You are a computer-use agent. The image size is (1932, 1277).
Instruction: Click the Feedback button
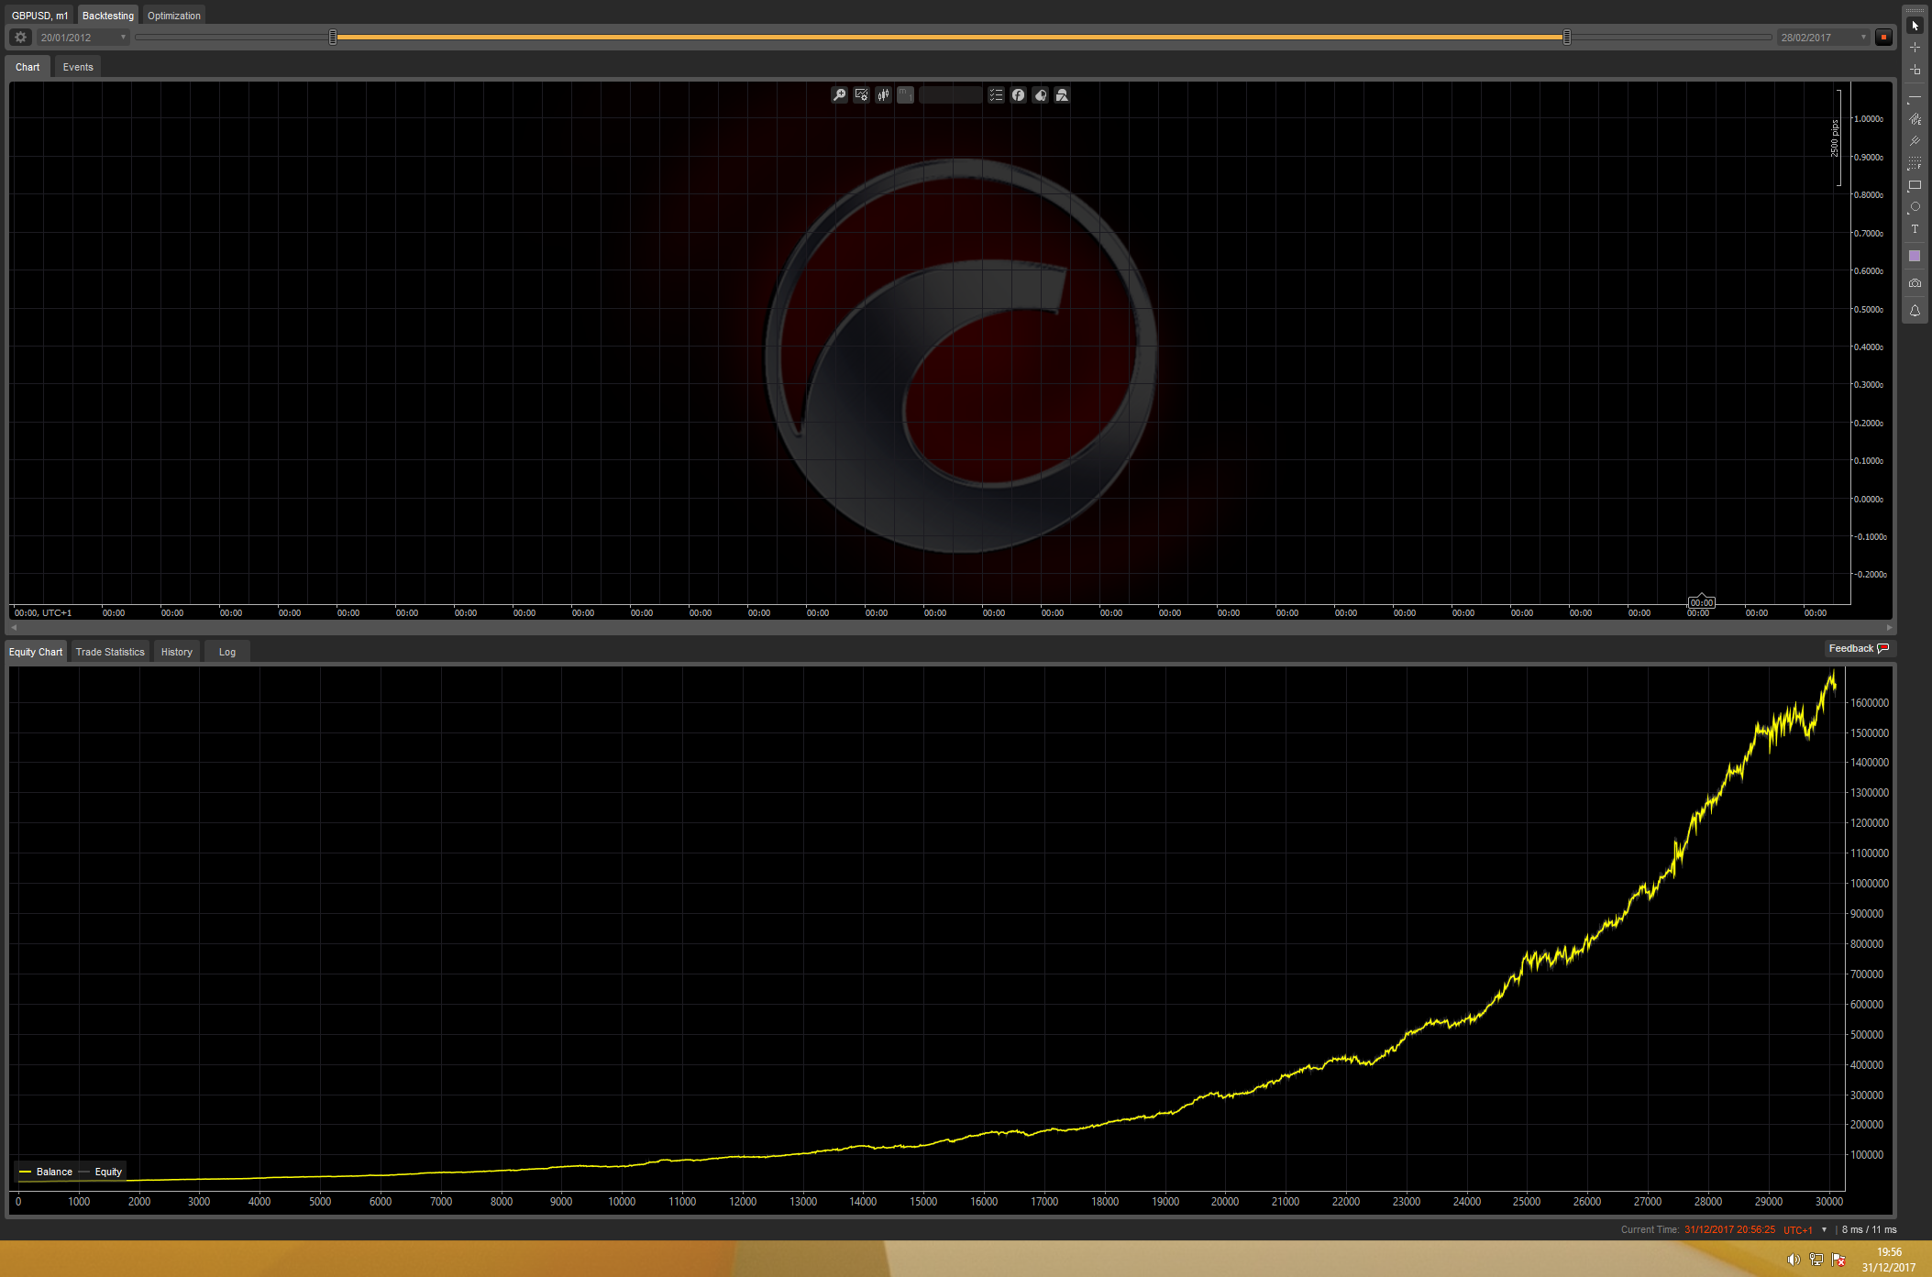pyautogui.click(x=1859, y=648)
